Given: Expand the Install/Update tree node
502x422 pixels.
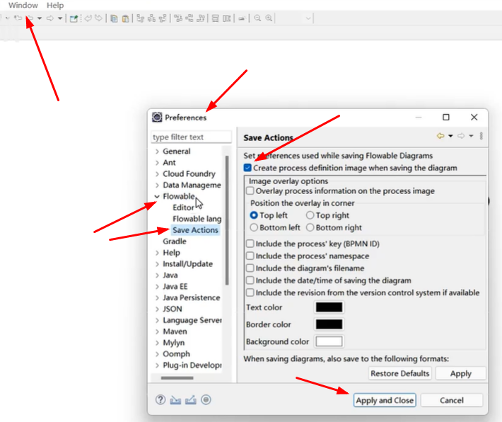Looking at the screenshot, I should click(x=157, y=264).
